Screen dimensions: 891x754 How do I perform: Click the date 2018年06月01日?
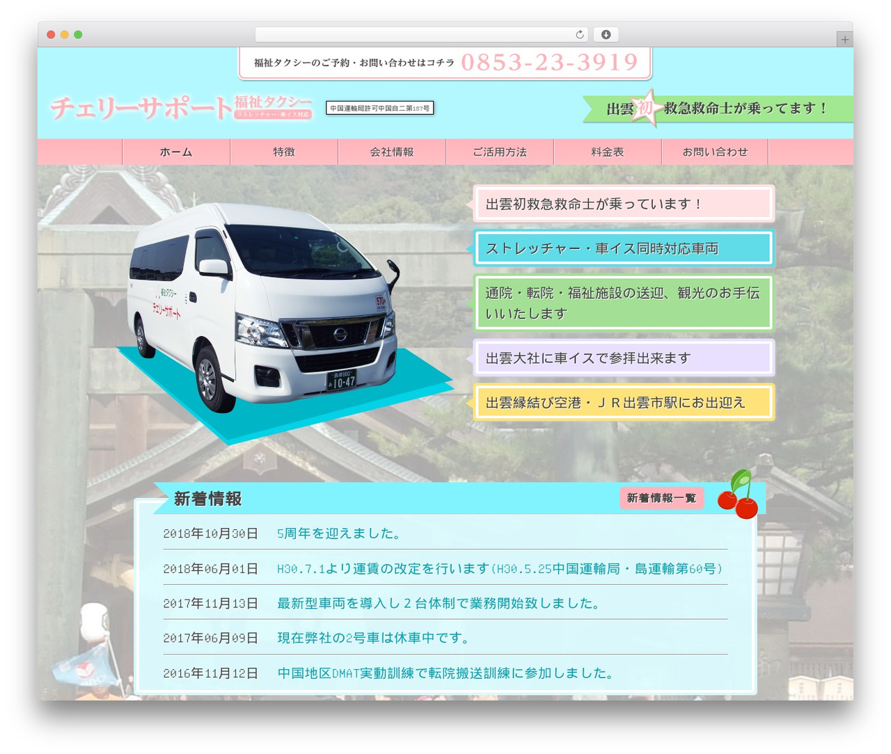tap(211, 568)
